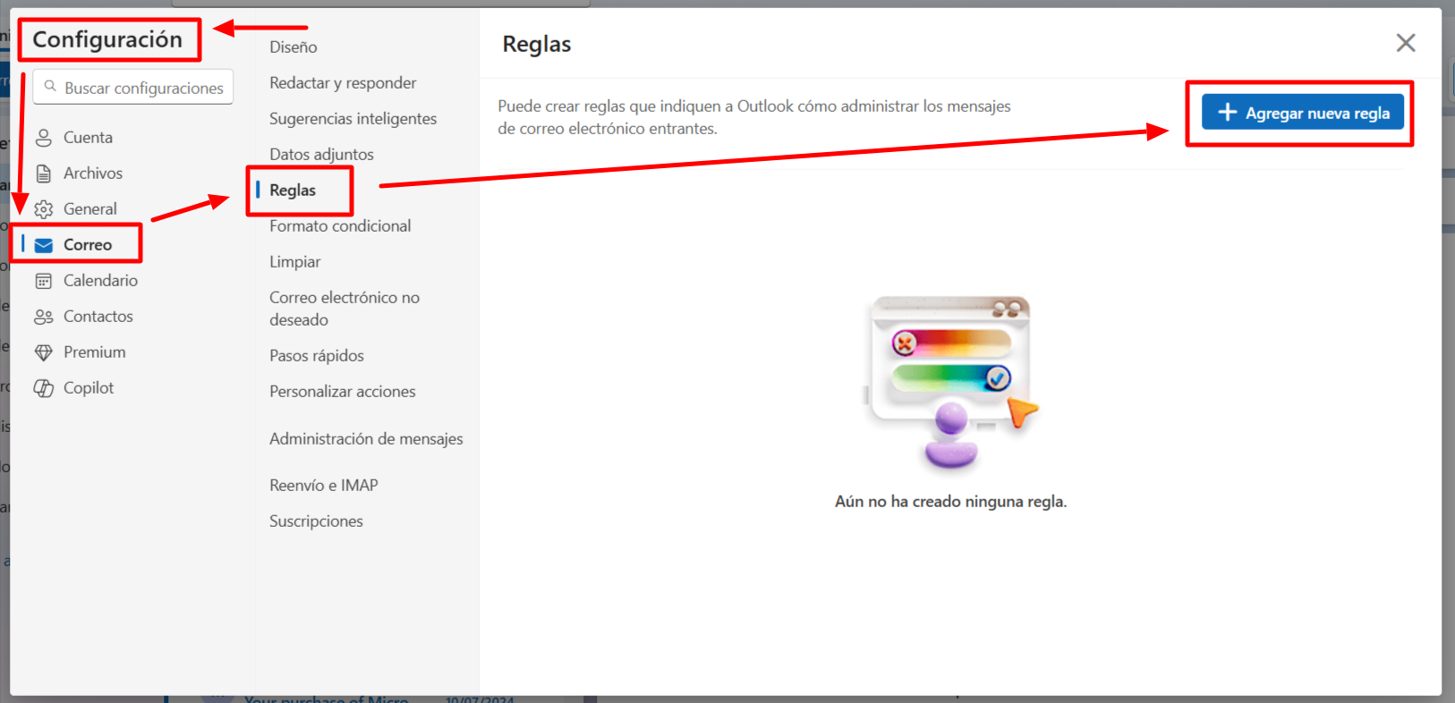
Task: Open the Diseño settings section
Action: (294, 47)
